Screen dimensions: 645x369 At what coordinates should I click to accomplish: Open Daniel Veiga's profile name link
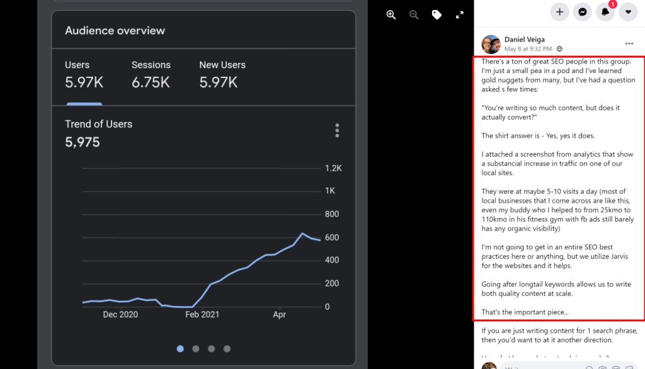point(525,40)
